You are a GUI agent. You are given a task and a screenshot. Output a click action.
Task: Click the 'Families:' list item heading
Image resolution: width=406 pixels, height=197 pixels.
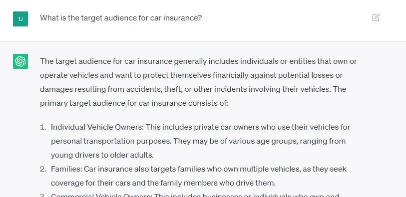pyautogui.click(x=66, y=169)
